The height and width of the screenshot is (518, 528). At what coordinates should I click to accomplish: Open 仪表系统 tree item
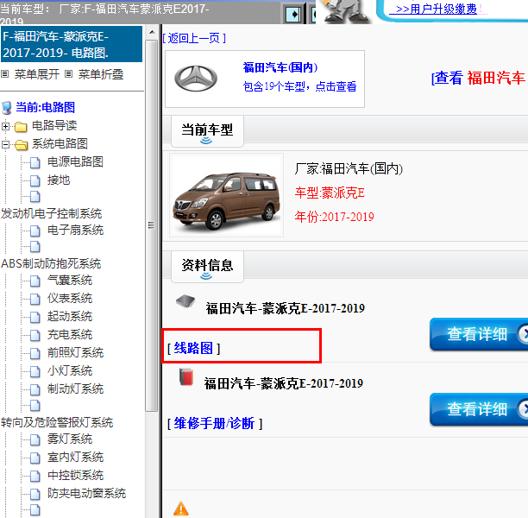point(70,298)
